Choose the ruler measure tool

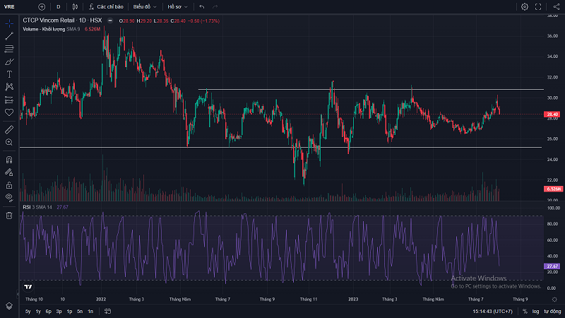(9, 129)
